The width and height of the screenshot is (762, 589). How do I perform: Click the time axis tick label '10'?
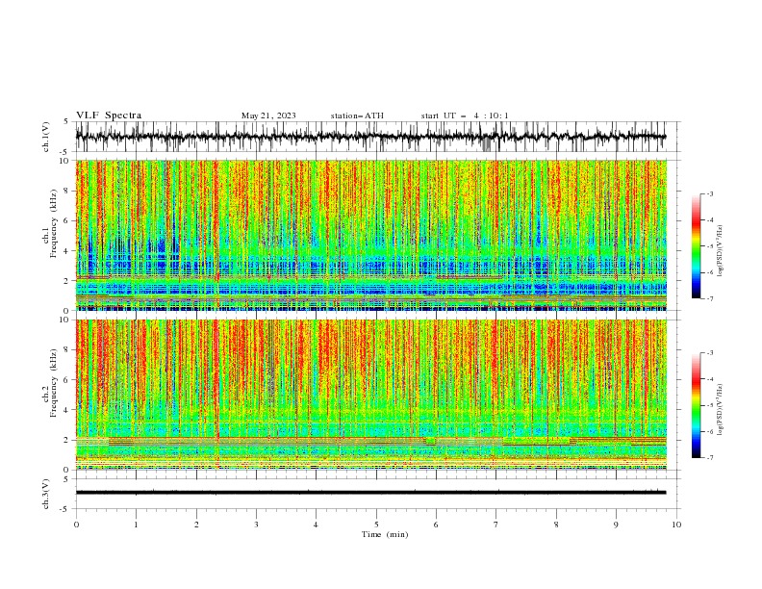[676, 525]
